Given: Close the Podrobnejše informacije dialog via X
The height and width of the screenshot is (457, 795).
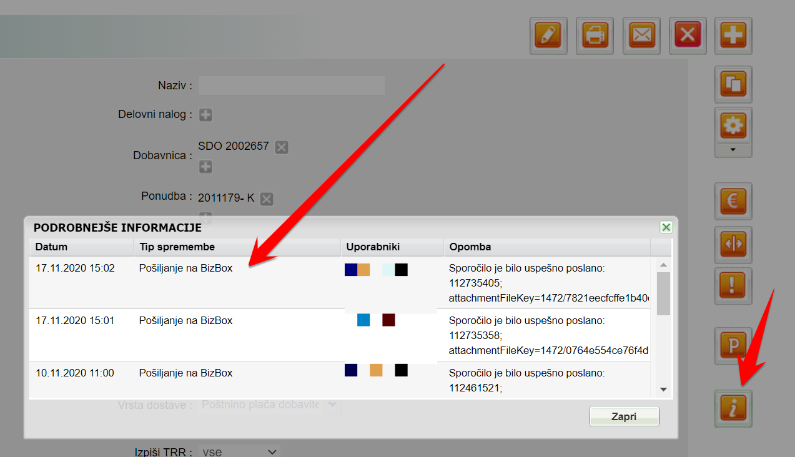Looking at the screenshot, I should [666, 227].
